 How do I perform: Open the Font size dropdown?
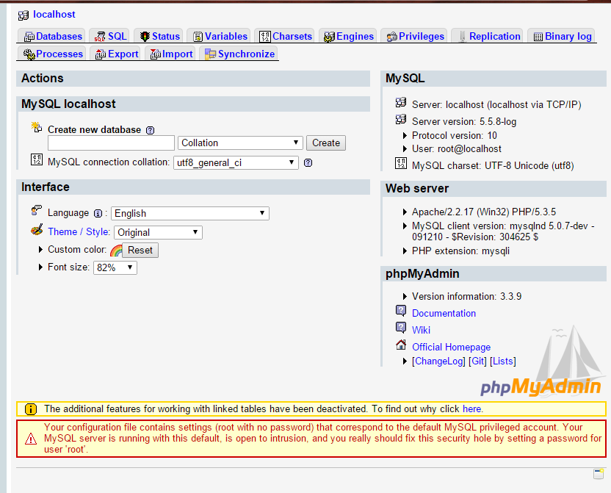click(x=115, y=267)
